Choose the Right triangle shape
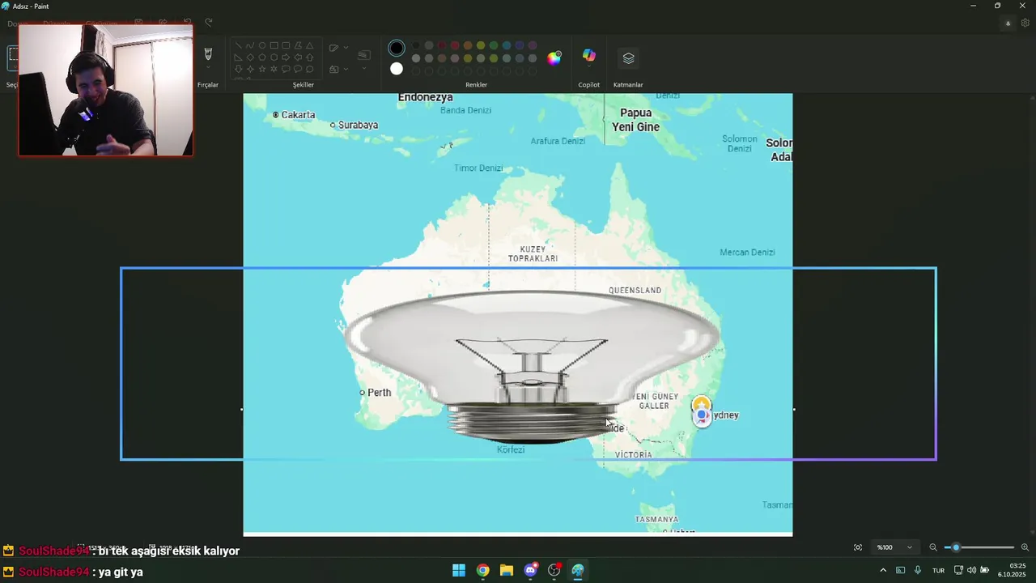Screen dimensions: 1036x583 (239, 57)
